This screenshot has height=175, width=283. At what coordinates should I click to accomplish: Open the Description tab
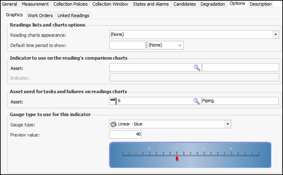tap(261, 4)
